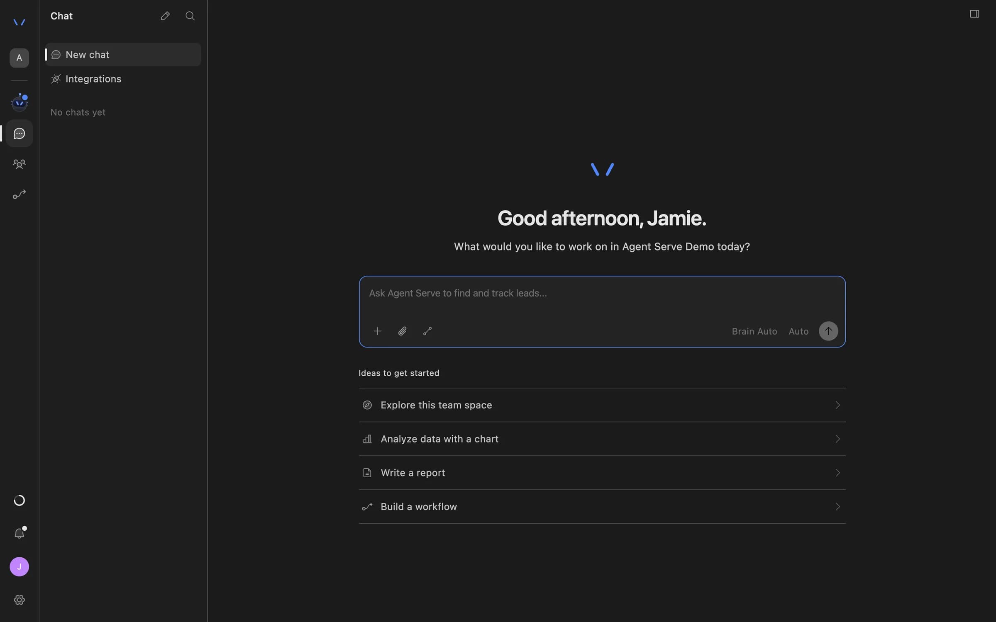
Task: Attach a file with paperclip icon
Action: pyautogui.click(x=402, y=331)
